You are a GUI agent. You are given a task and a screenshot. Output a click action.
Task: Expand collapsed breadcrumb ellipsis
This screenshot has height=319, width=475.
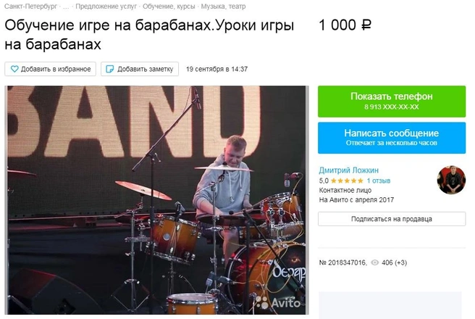click(x=66, y=7)
